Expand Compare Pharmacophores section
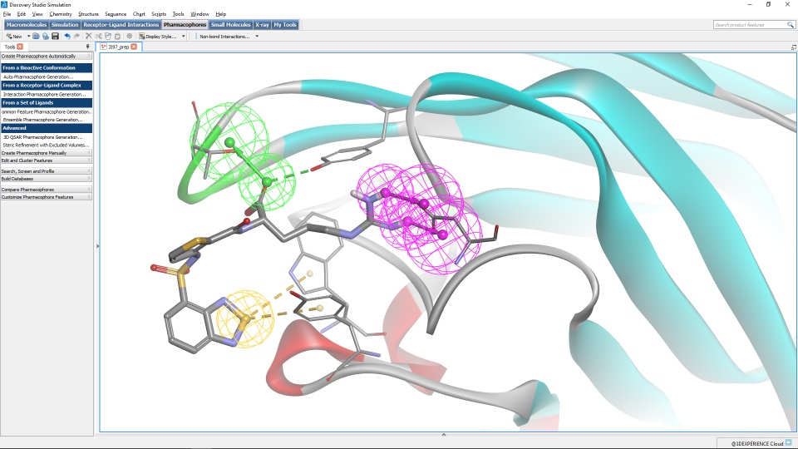This screenshot has height=449, width=798. [47, 190]
